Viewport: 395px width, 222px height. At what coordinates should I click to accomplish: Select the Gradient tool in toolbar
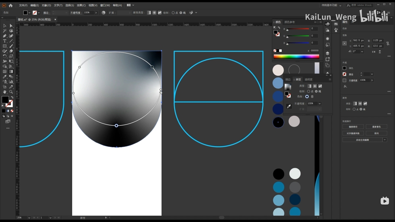(11, 71)
